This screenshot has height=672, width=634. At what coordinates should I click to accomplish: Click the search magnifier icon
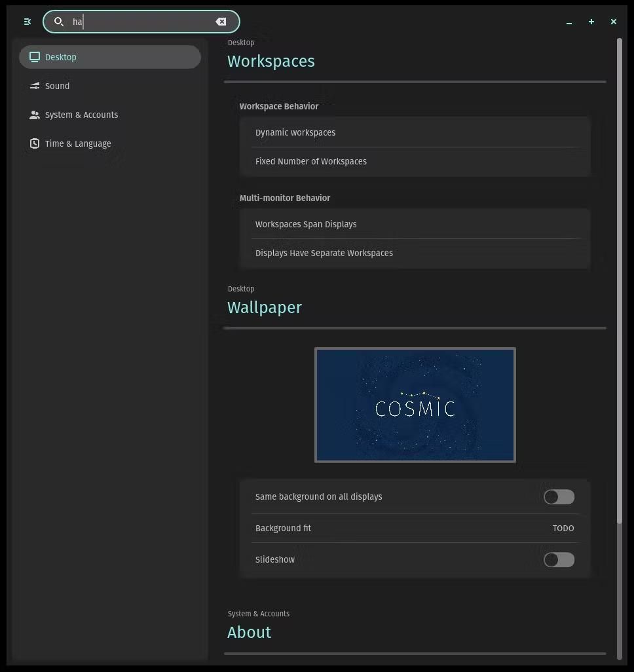(x=59, y=22)
